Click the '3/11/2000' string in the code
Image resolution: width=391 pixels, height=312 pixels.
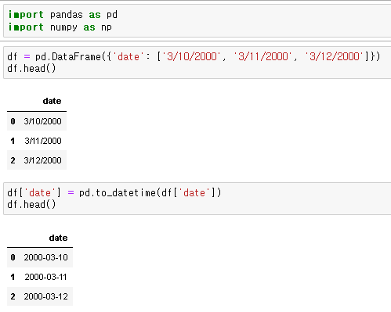click(x=263, y=56)
